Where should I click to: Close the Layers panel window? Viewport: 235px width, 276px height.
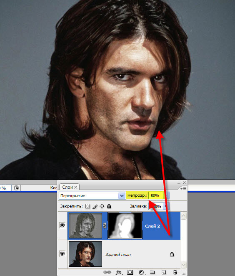184,183
